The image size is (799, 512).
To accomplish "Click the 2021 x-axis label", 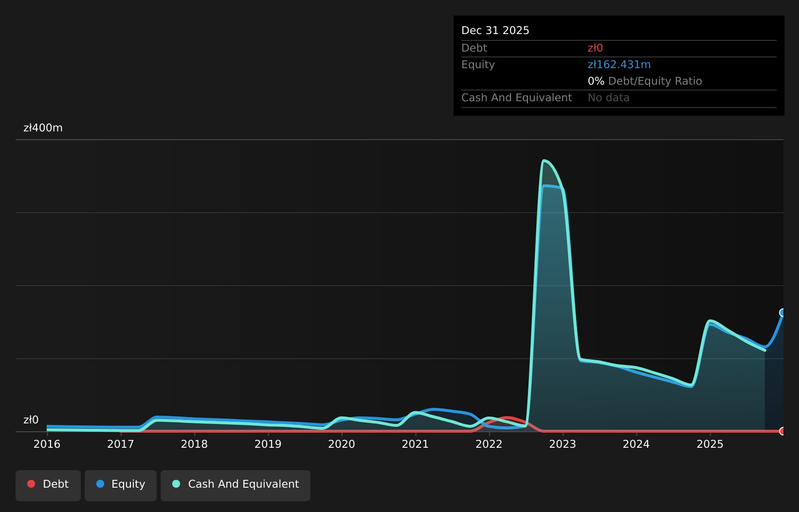I will point(415,444).
